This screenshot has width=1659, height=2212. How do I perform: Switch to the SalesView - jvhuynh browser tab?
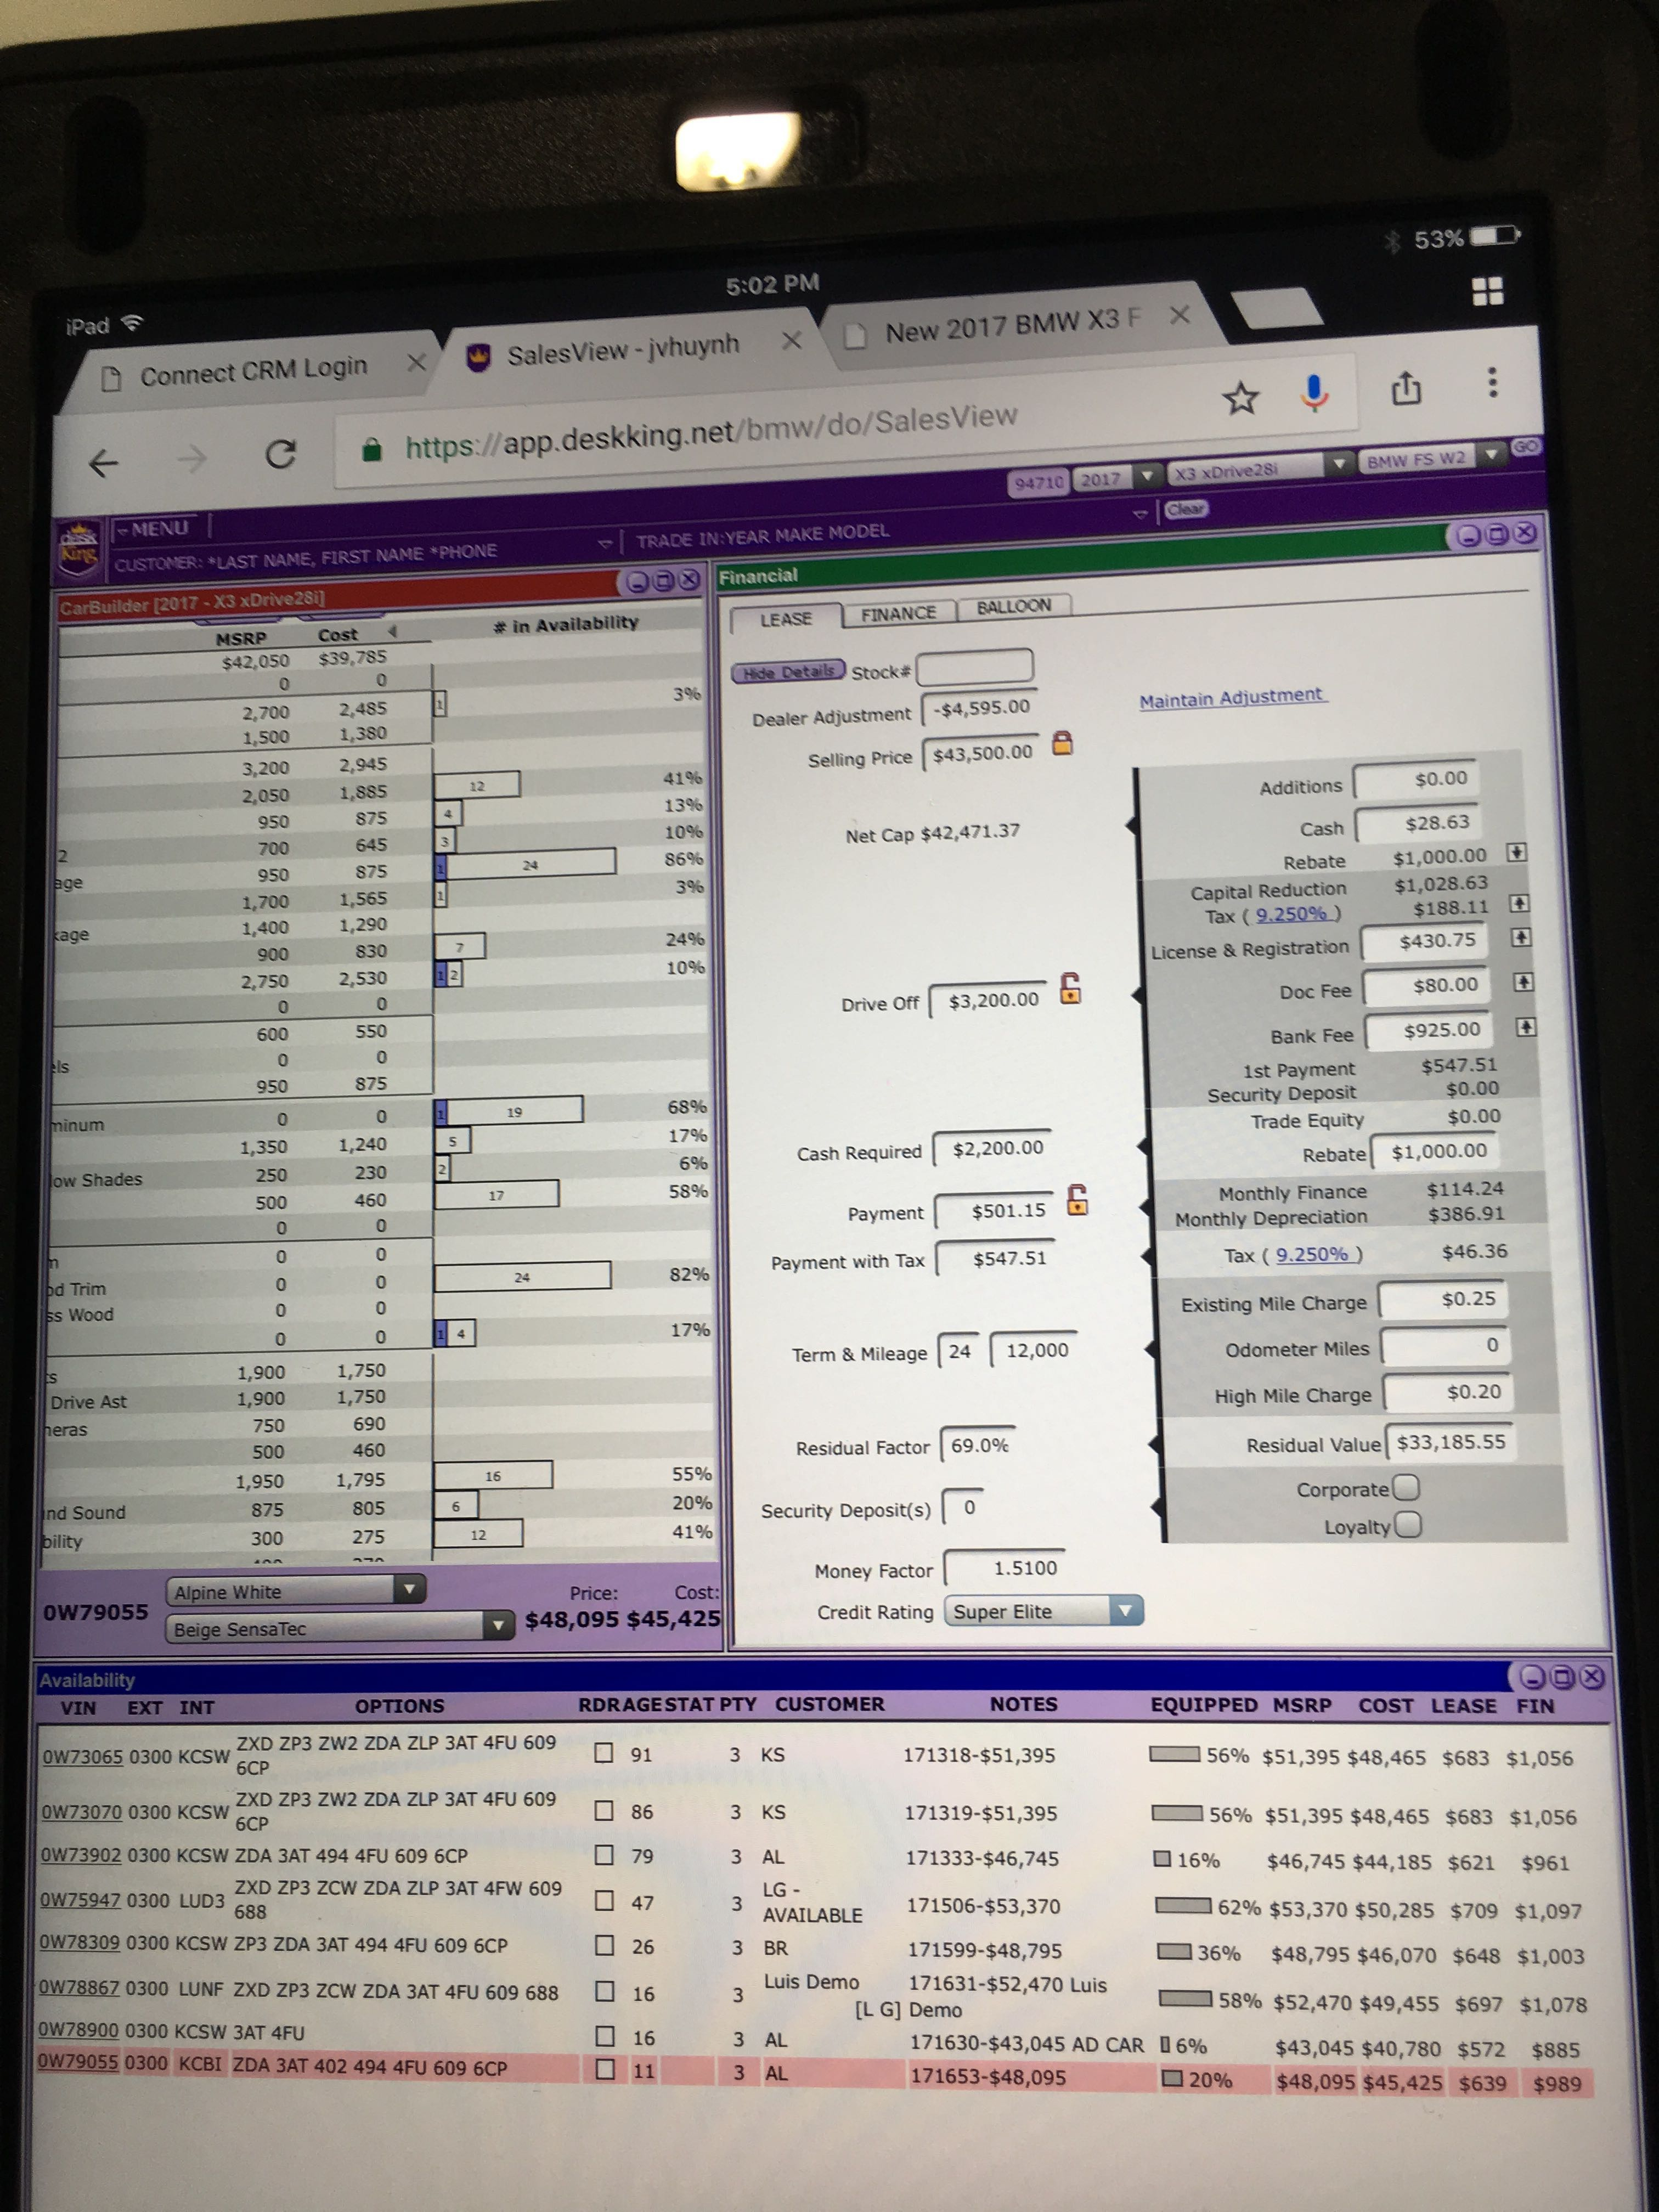point(622,350)
